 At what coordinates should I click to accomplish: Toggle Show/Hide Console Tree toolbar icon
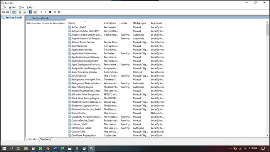(x=14, y=12)
